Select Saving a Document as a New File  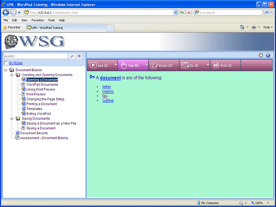[51, 123]
